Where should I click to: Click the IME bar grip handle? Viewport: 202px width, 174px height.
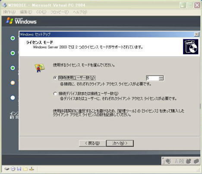pos(163,161)
